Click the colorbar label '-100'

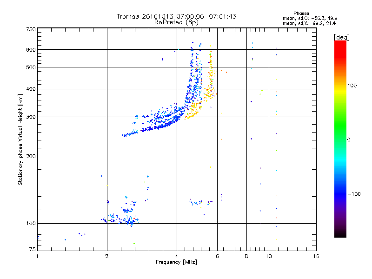[354, 194]
